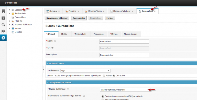Open the Apparence settings tab
Image resolution: width=197 pixels, height=100 pixels.
tap(98, 34)
